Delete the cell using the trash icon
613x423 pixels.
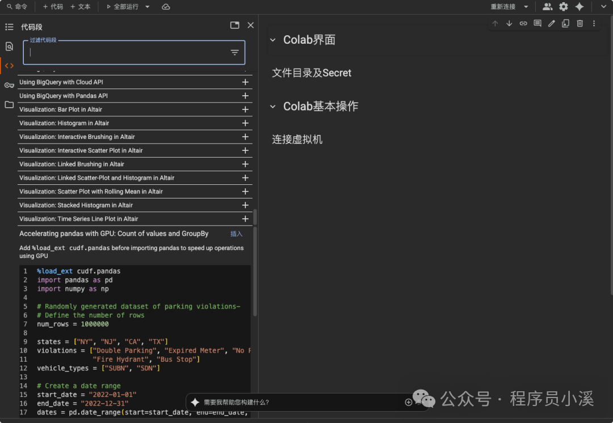[580, 23]
